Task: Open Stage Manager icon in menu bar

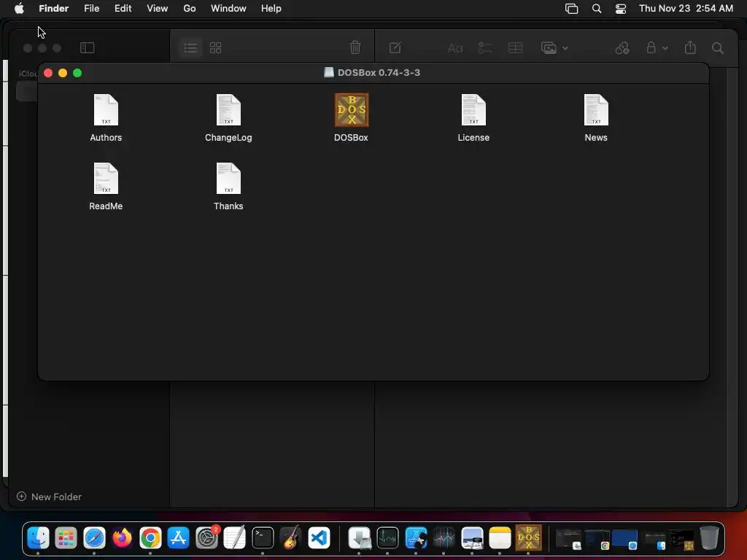Action: coord(571,8)
